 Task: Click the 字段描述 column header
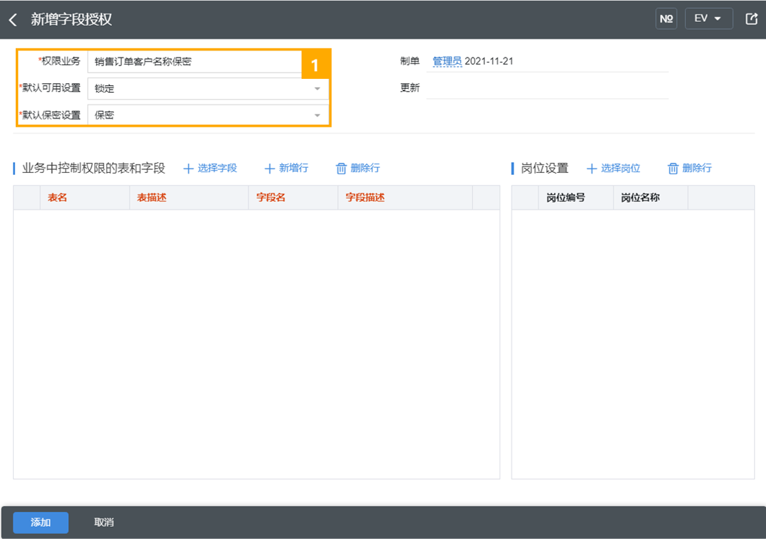coord(365,198)
